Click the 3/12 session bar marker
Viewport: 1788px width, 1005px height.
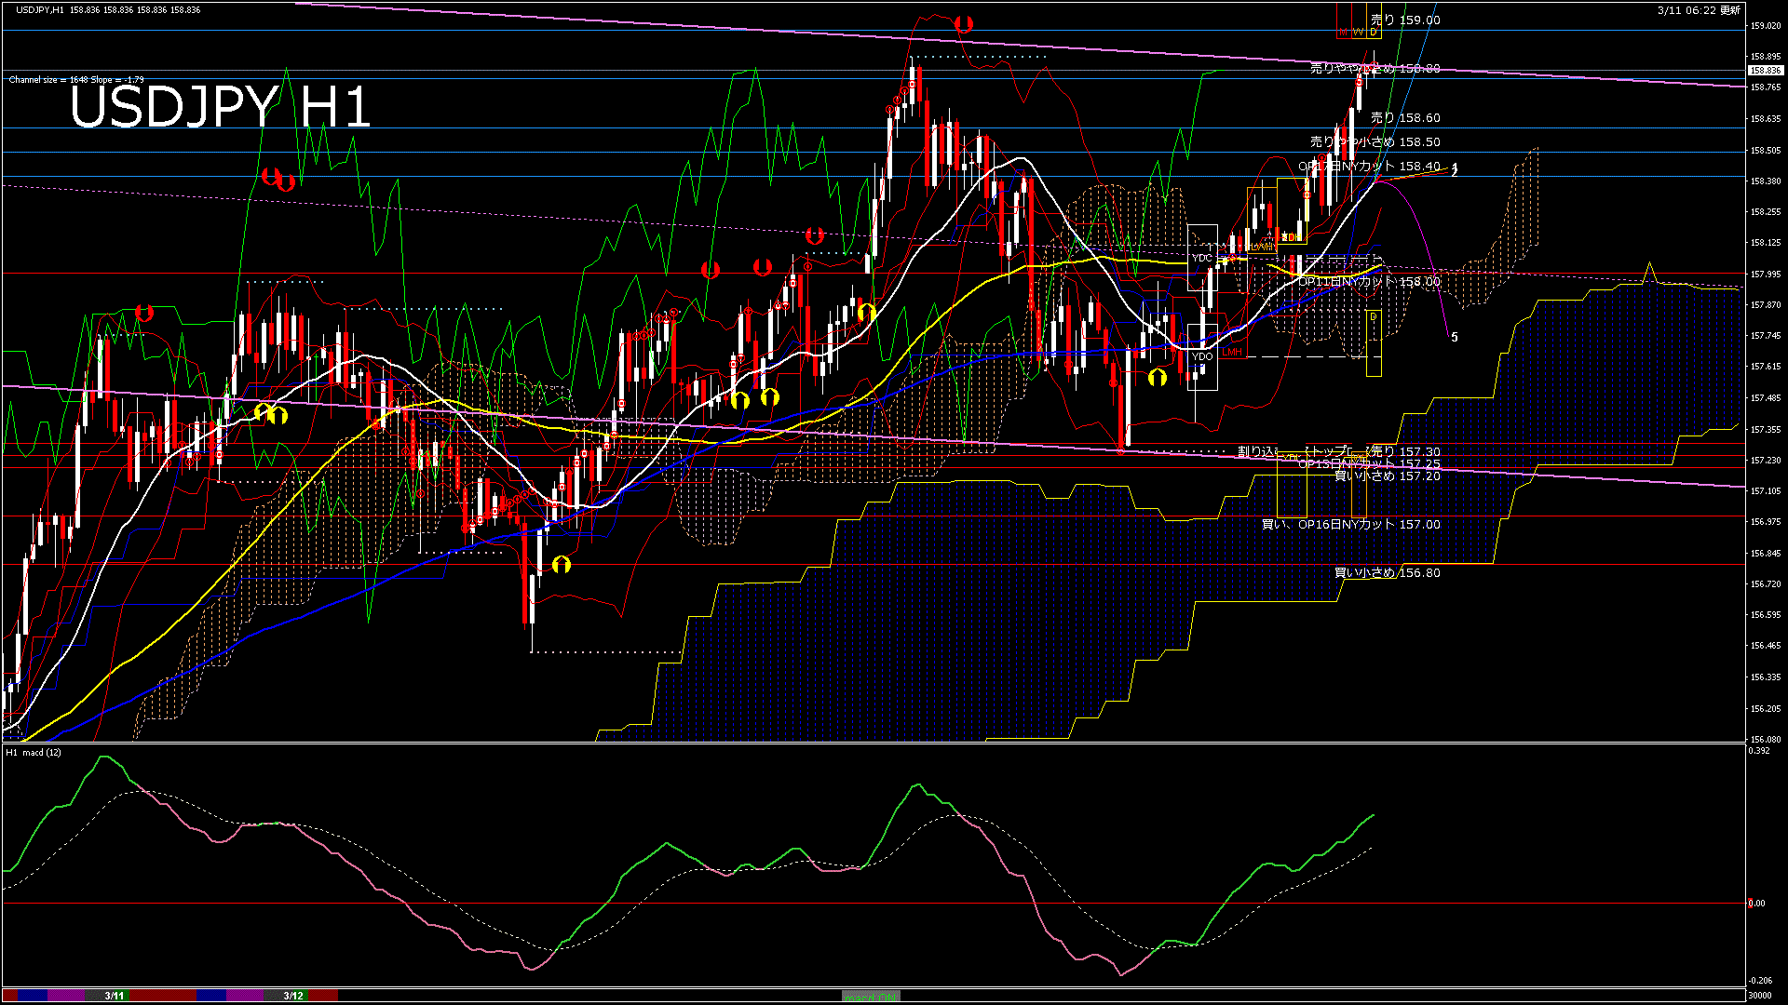(x=293, y=996)
